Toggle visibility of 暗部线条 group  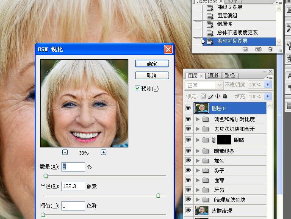point(188,151)
